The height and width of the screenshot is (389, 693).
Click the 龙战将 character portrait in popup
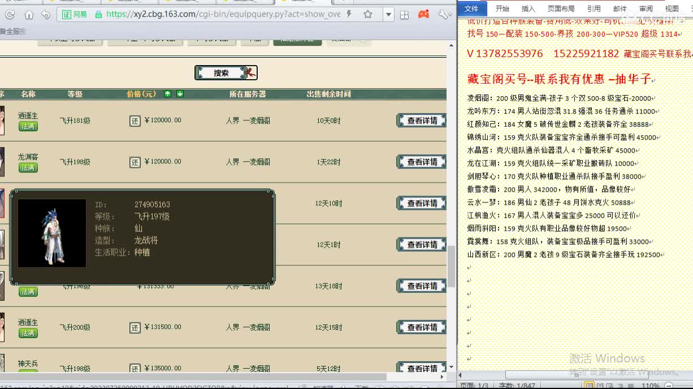[x=52, y=233]
